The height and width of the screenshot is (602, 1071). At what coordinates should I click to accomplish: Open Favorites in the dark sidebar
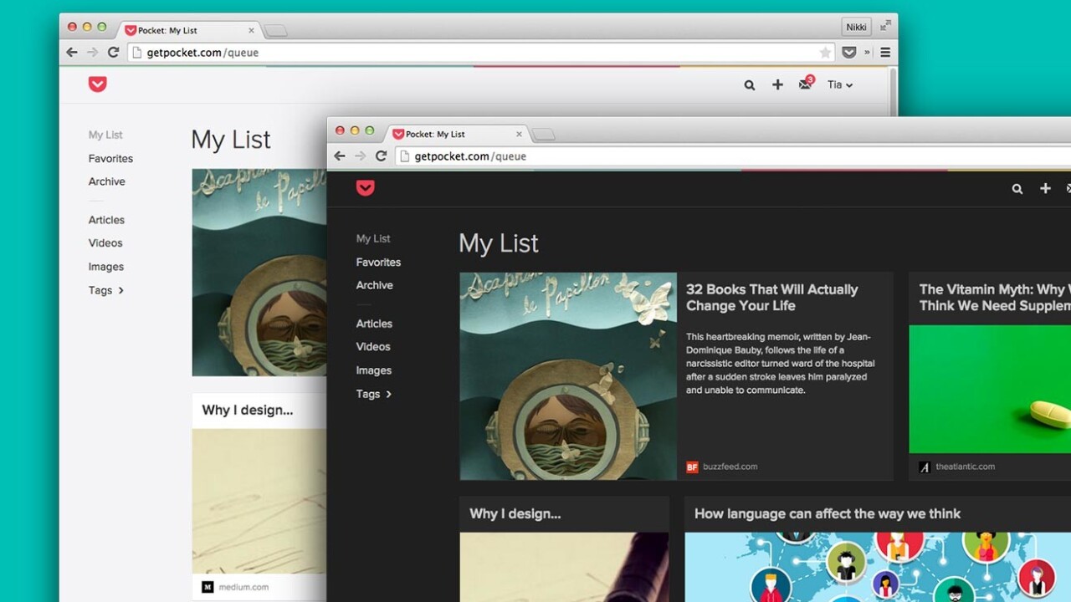[378, 262]
